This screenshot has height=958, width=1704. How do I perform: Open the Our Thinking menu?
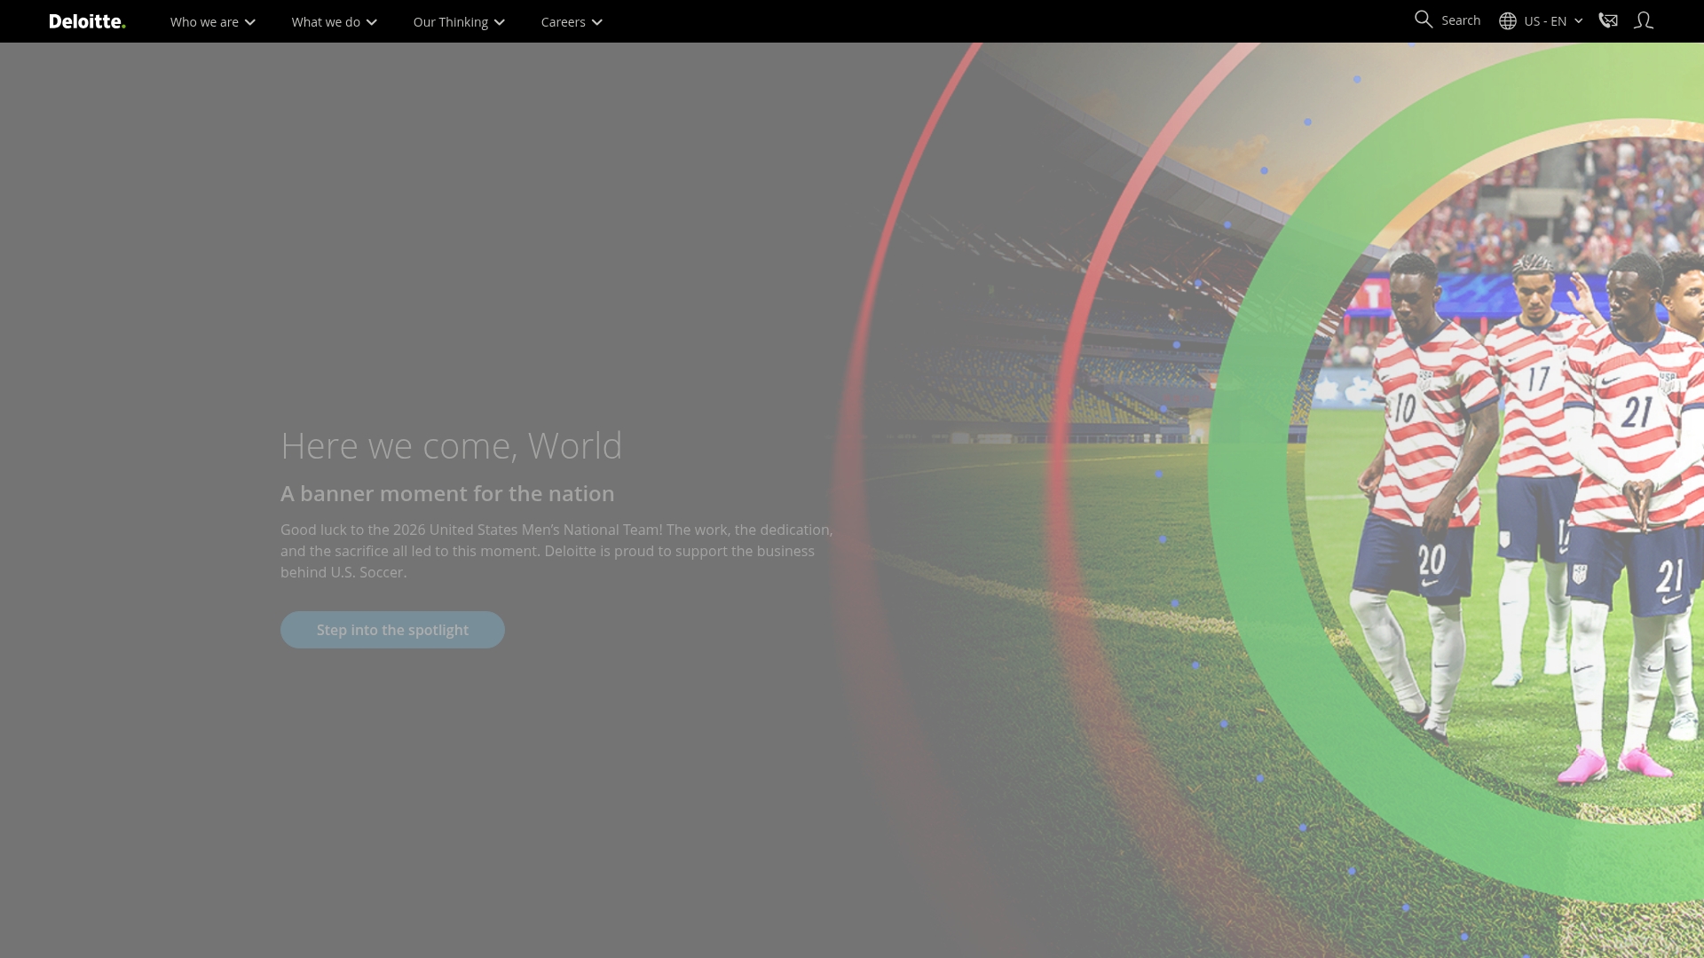click(459, 21)
